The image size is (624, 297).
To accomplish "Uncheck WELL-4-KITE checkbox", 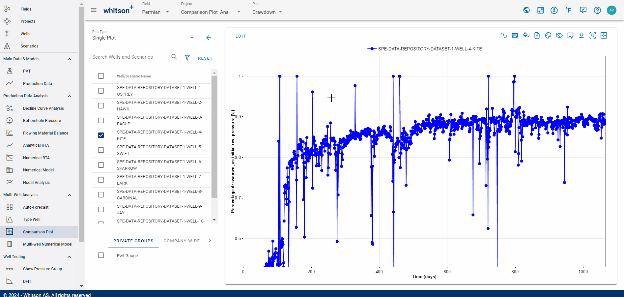I will (101, 135).
